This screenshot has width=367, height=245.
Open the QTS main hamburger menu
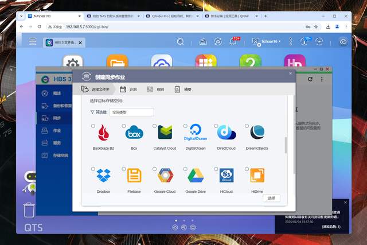pyautogui.click(x=33, y=41)
